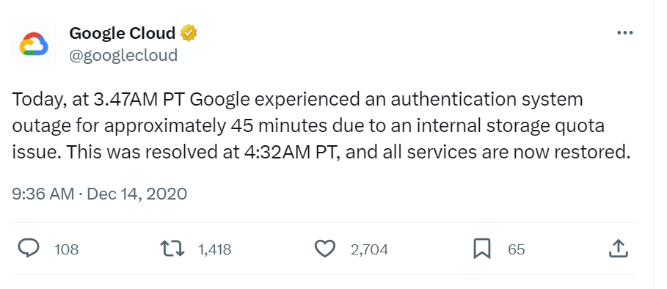
Task: Click the 65 bookmarks count
Action: 517,249
